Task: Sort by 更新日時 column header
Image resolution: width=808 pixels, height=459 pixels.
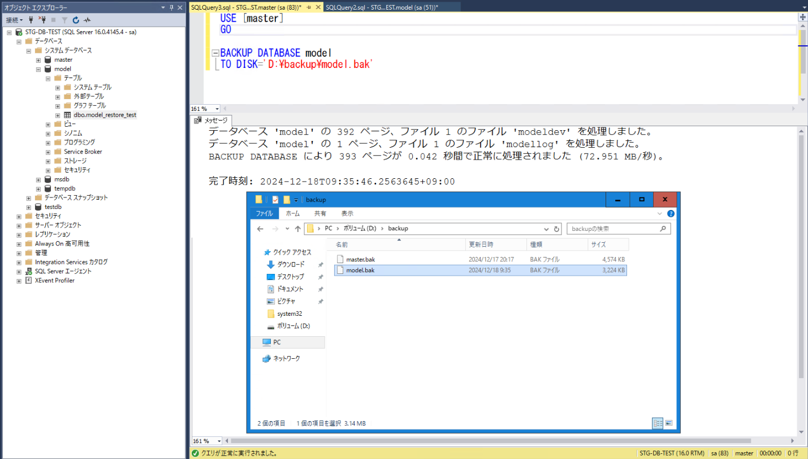Action: 496,244
